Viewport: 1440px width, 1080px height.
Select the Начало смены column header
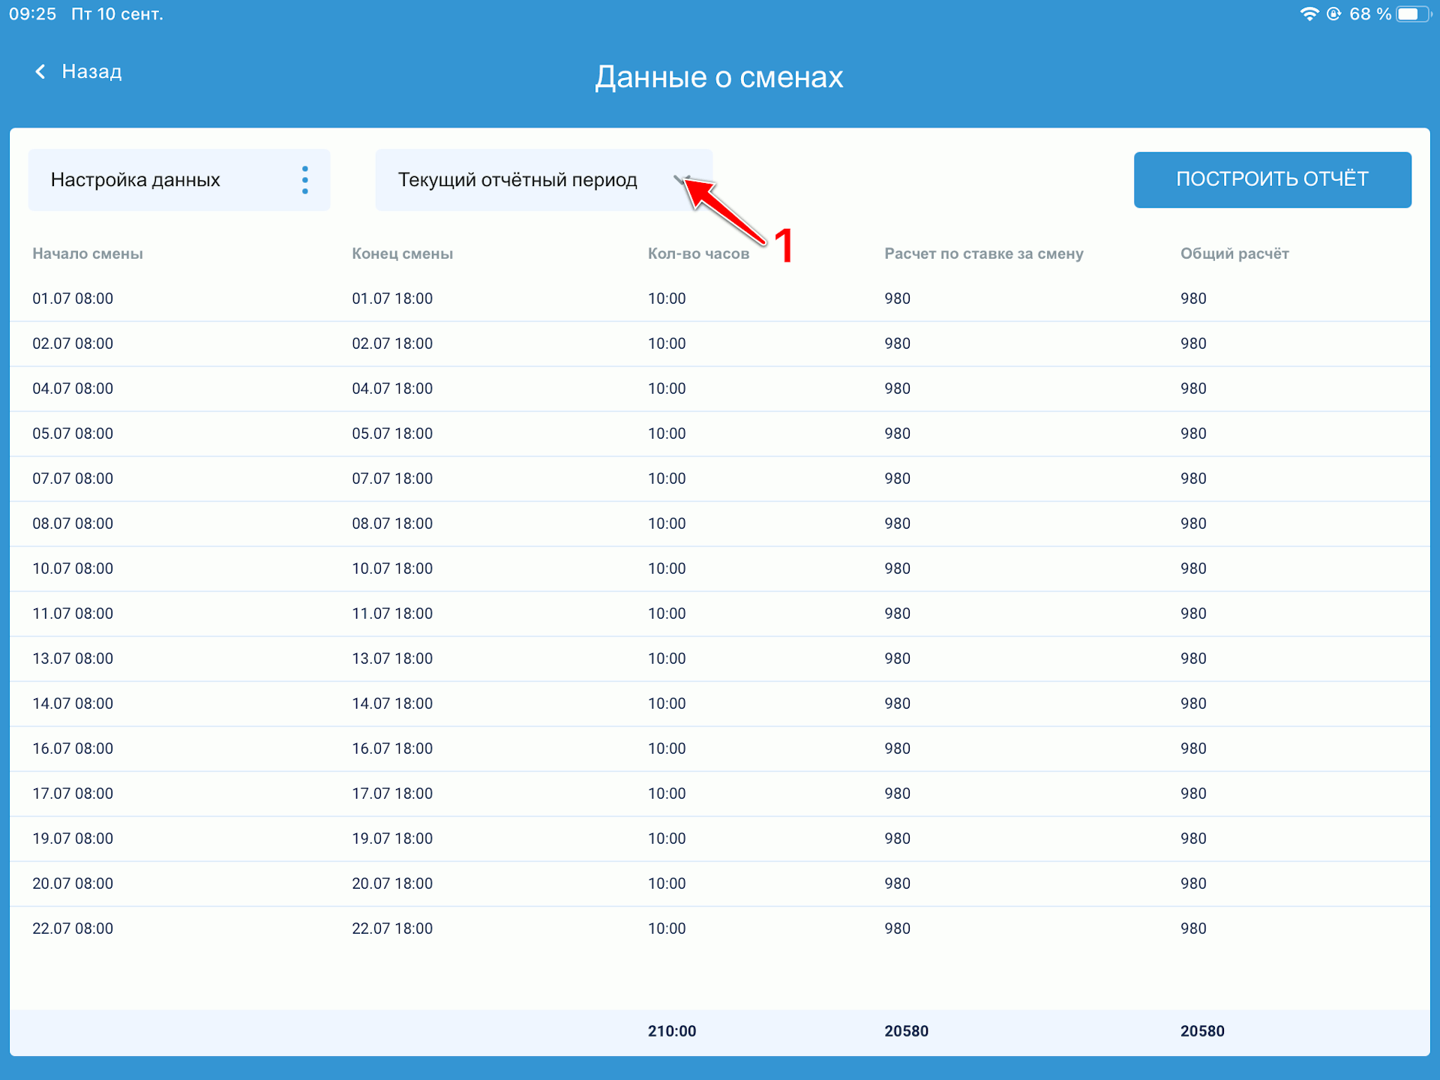88,253
